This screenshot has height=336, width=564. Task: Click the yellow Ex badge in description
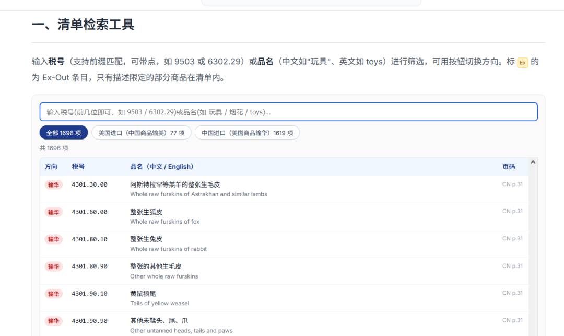[523, 63]
